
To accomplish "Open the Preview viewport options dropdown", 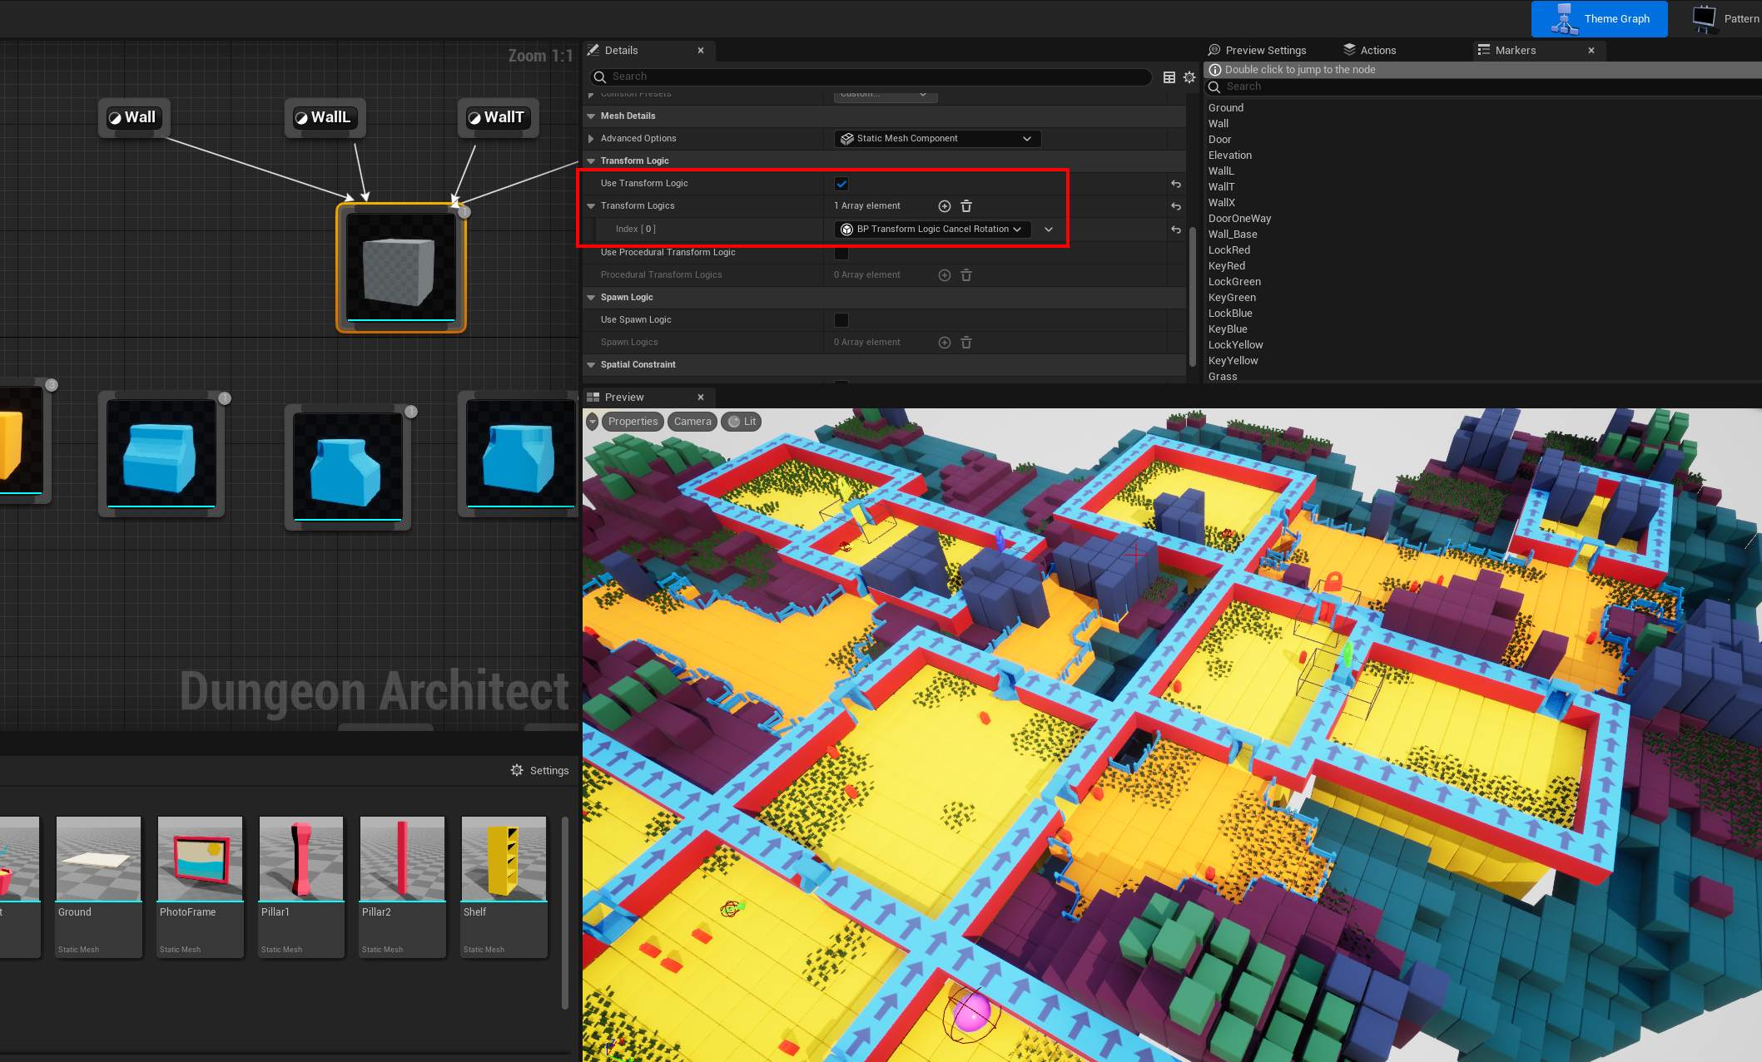I will pos(593,422).
